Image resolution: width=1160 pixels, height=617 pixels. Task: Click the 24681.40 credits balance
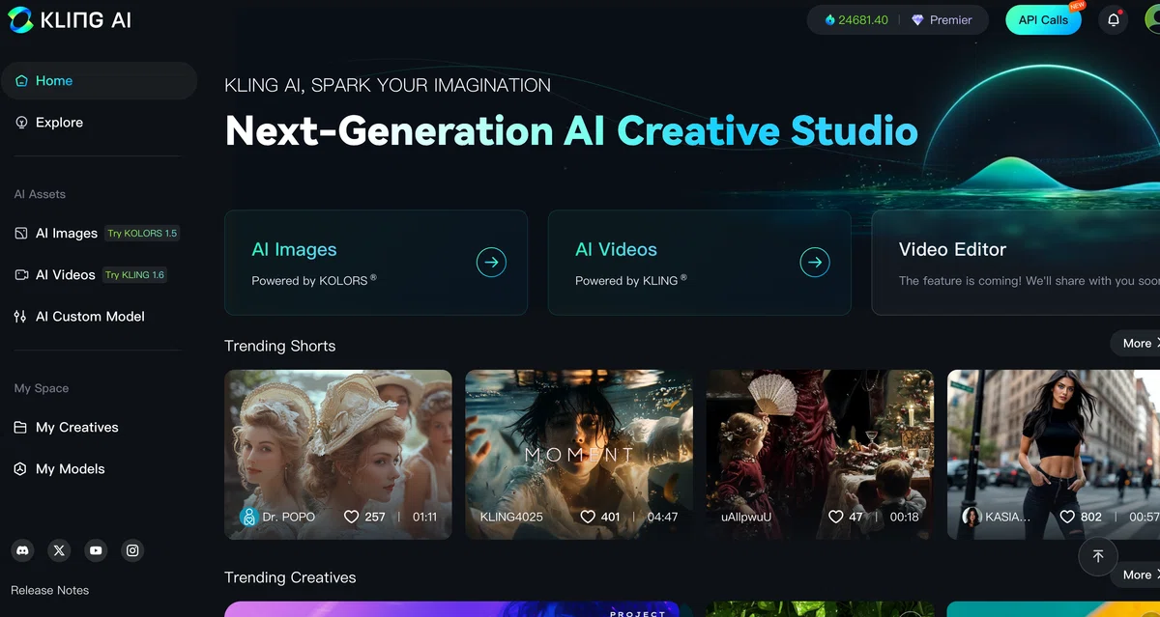click(x=863, y=19)
